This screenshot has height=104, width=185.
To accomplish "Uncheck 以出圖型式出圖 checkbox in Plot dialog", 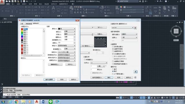I will tap(113, 54).
